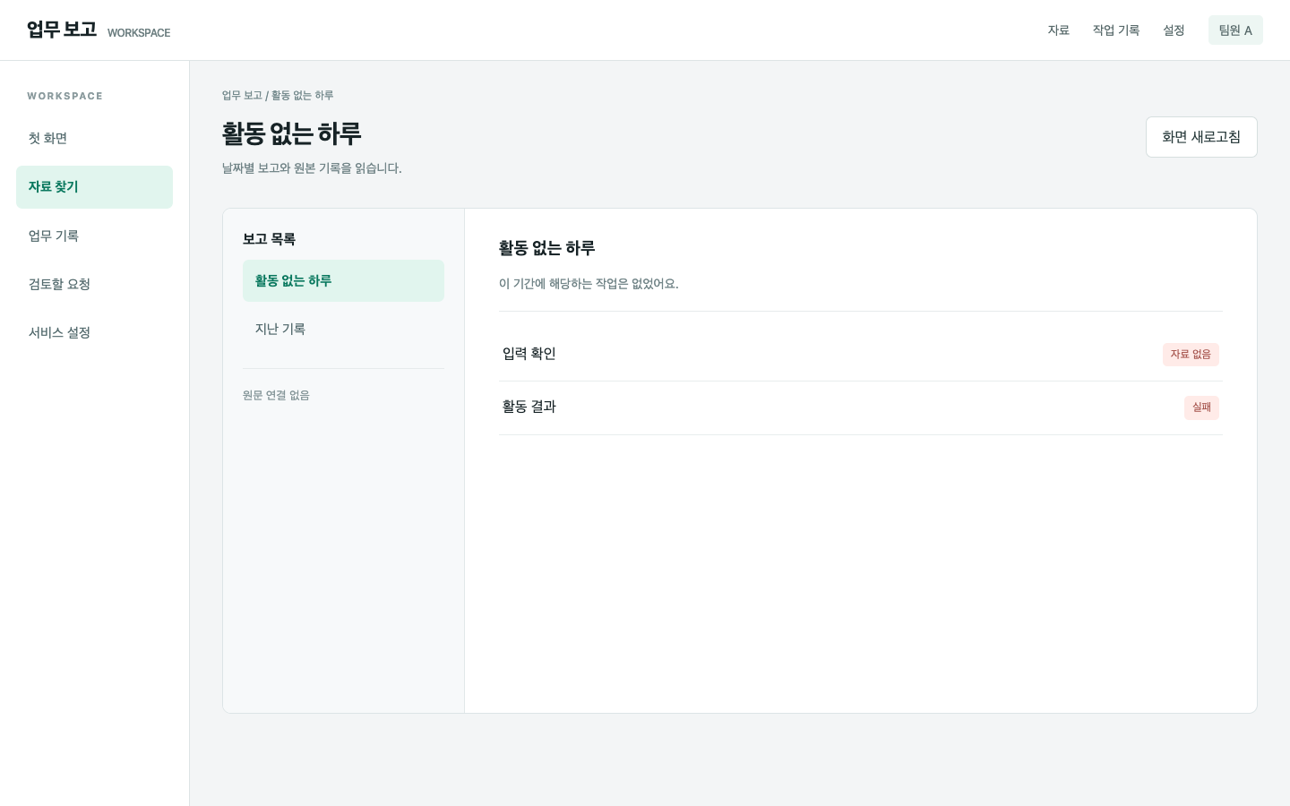The width and height of the screenshot is (1290, 806).
Task: Click the WORKSPACE sidebar section label
Action: (64, 96)
